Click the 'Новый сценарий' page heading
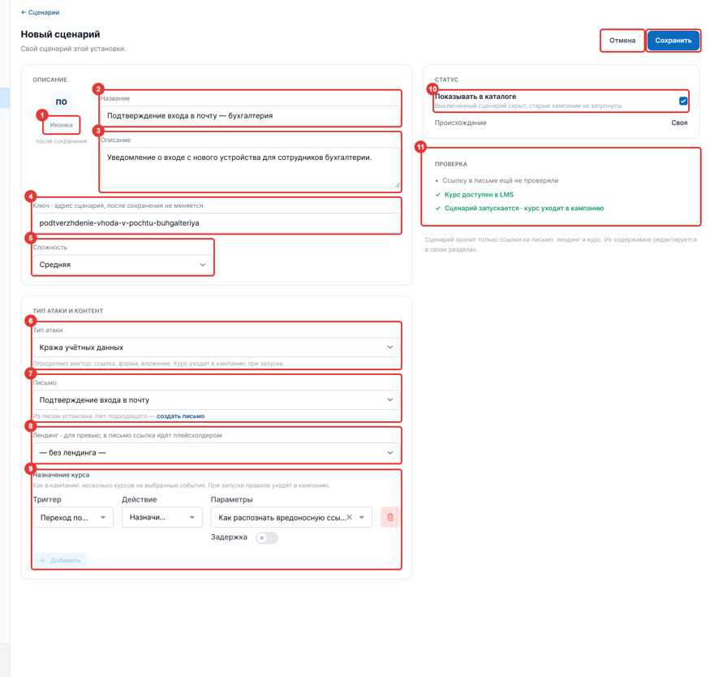 pos(60,34)
